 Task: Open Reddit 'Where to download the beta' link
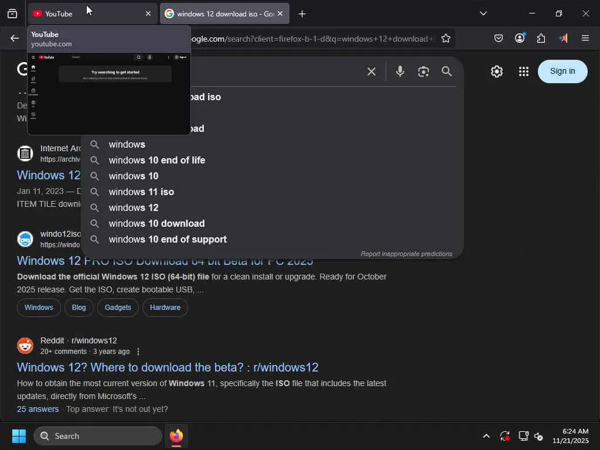pyautogui.click(x=168, y=367)
